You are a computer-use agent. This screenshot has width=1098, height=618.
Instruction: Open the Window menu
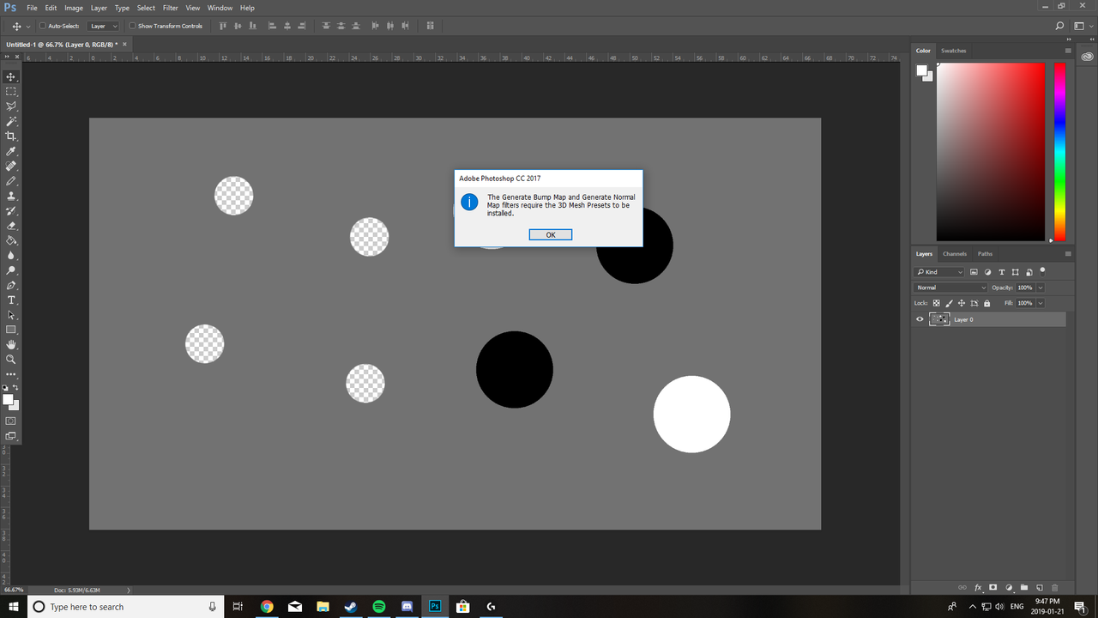[220, 8]
